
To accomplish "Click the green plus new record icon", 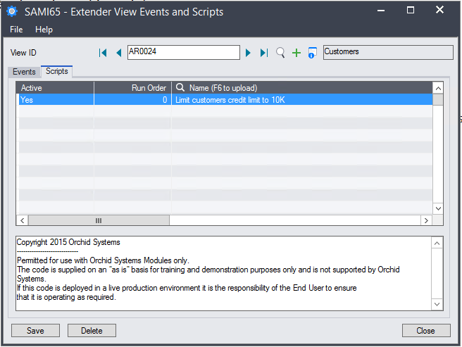I will pyautogui.click(x=296, y=53).
